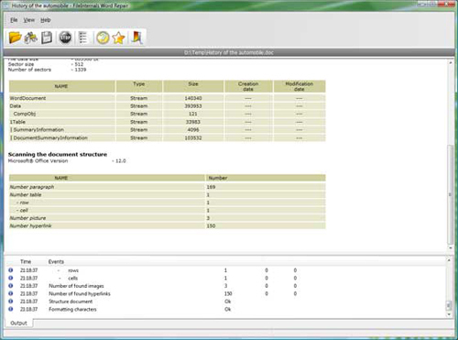Click the report pane scroll up arrow

(x=451, y=62)
